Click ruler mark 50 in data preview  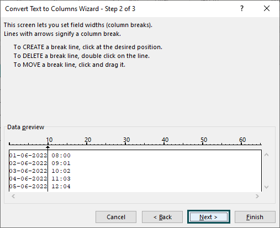204,140
